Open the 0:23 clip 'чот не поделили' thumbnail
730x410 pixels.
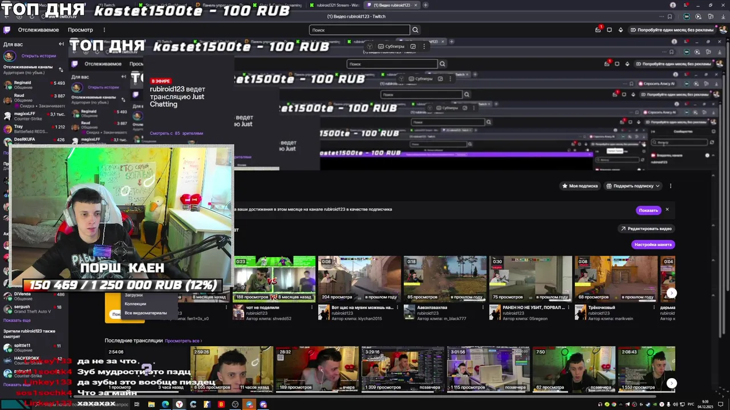coord(274,278)
